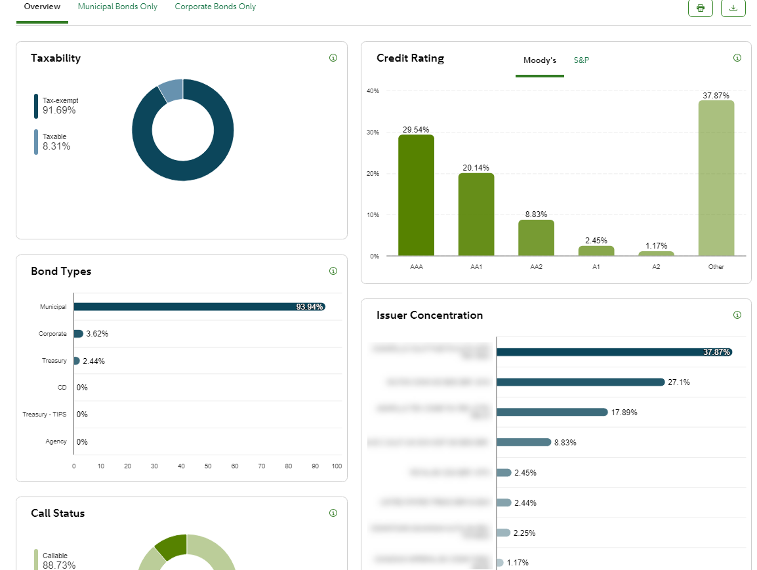This screenshot has width=757, height=570.
Task: Click the Tax-exempt legend swatch
Action: tap(36, 106)
